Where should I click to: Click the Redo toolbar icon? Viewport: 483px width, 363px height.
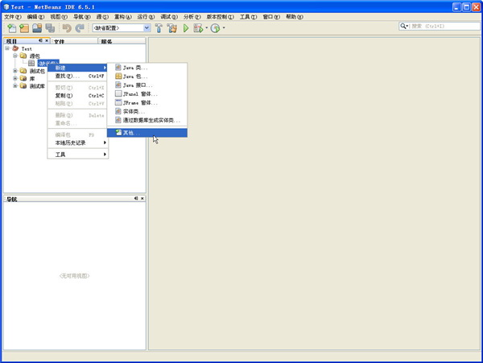(80, 28)
